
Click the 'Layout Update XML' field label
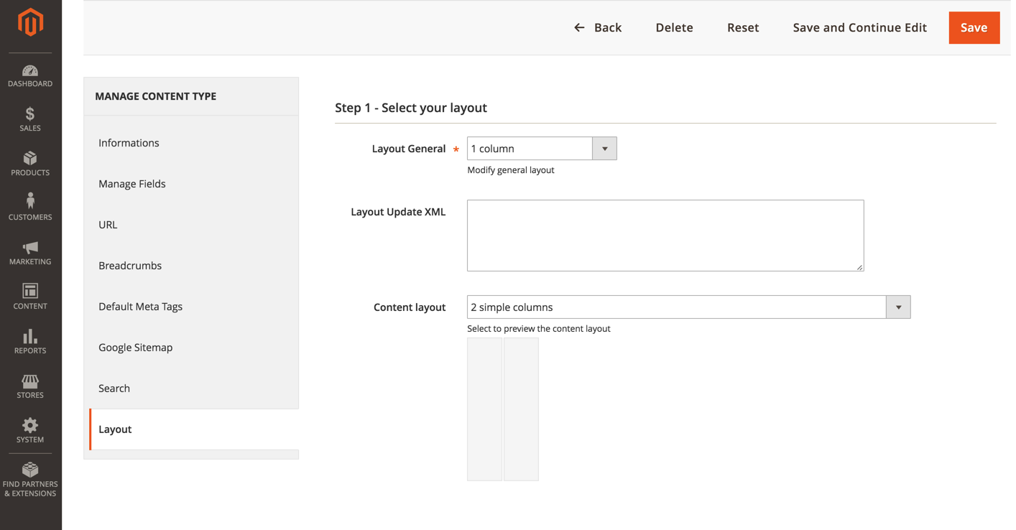click(x=398, y=212)
